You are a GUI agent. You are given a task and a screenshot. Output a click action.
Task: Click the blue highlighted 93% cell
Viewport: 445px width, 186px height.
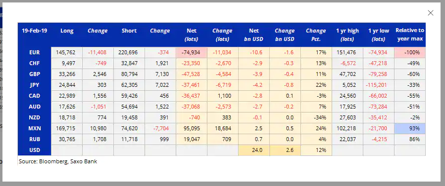pos(410,128)
